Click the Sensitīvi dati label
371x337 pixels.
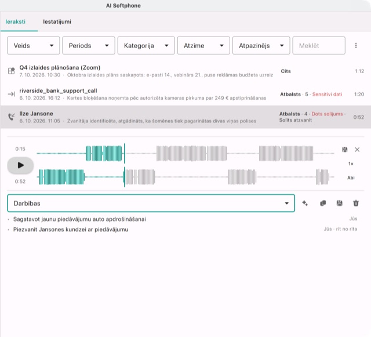tap(327, 95)
